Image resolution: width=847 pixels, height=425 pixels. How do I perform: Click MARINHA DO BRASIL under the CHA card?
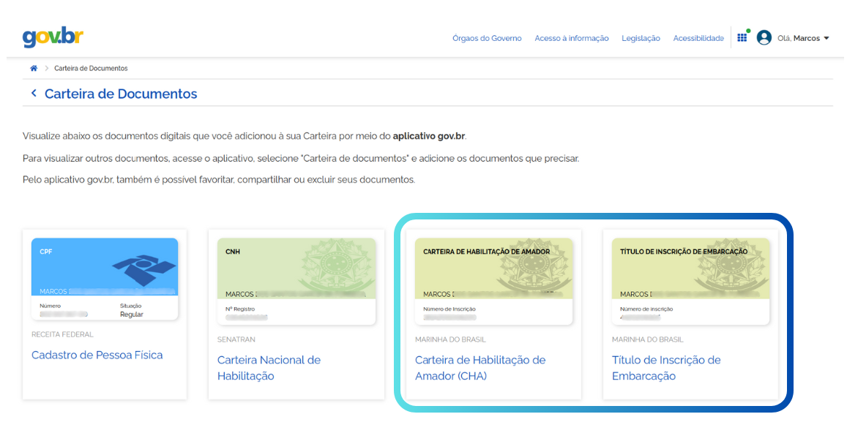(450, 339)
